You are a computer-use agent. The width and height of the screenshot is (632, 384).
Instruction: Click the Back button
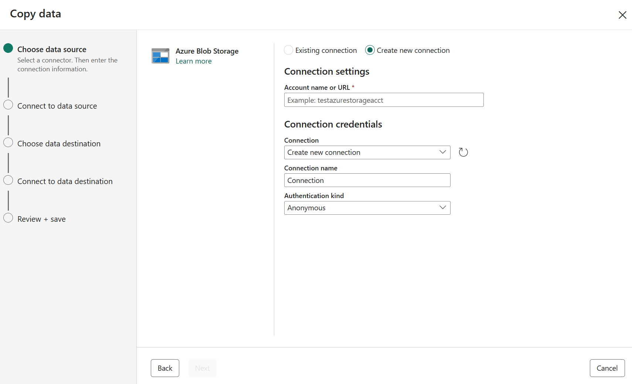coord(165,368)
